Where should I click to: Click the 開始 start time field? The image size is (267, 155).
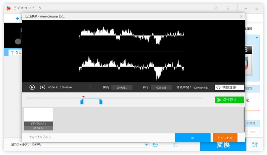[x=122, y=88]
